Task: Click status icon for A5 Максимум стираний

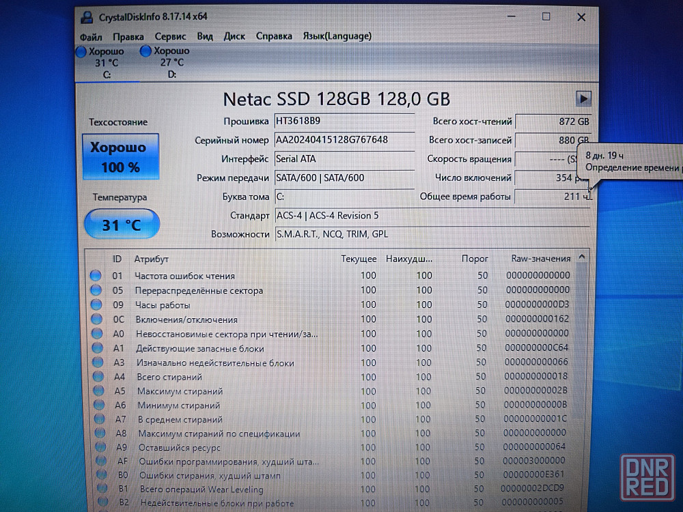Action: 99,391
